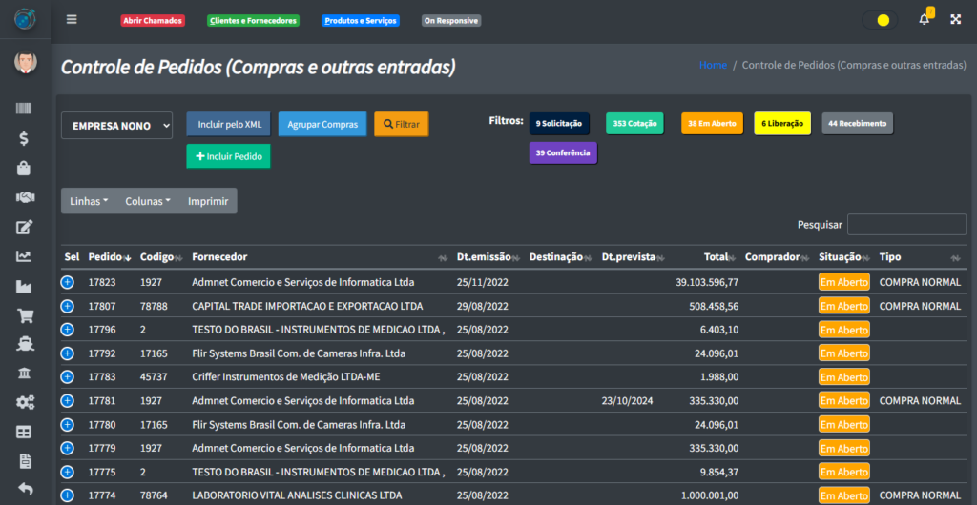
Task: Open the barcode icon in sidebar
Action: pyautogui.click(x=25, y=110)
